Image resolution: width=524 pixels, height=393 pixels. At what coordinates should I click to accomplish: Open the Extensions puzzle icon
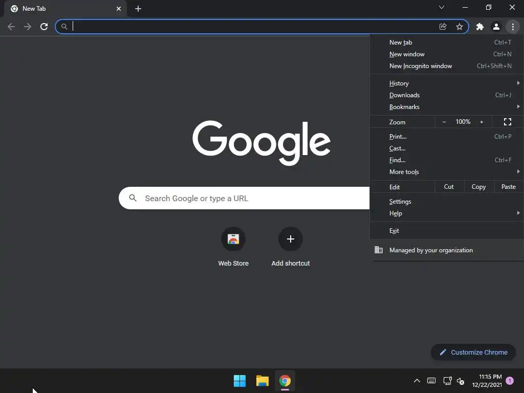click(x=480, y=27)
